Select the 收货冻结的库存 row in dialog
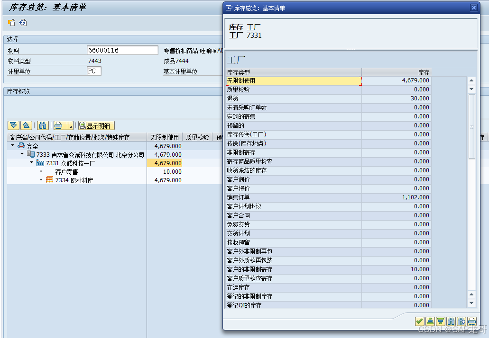The width and height of the screenshot is (489, 338). click(x=328, y=170)
